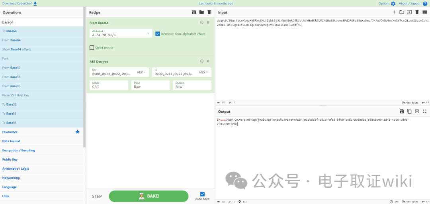Clear the recipe with the trash icon
Image resolution: width=430 pixels, height=204 pixels.
209,12
